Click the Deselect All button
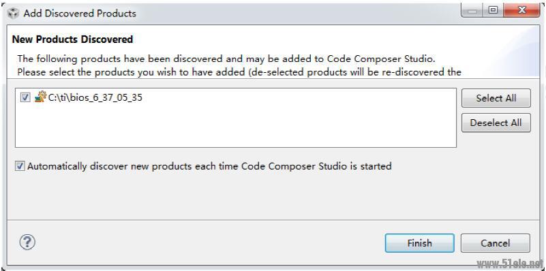 coord(496,123)
